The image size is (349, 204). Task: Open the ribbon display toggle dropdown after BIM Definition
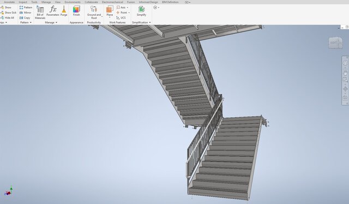188,2
